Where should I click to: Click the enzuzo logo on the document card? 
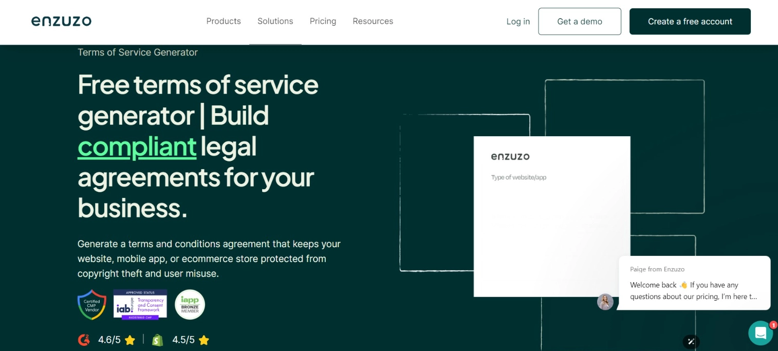click(510, 156)
